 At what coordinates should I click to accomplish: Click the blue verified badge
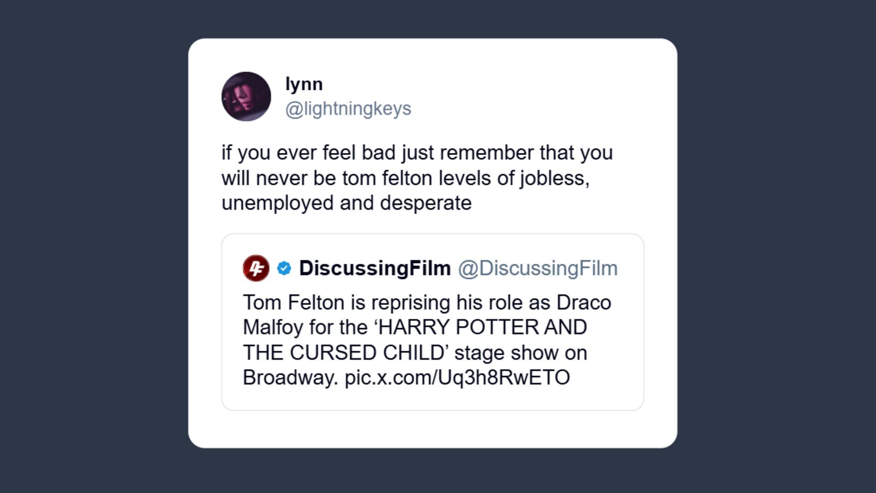[284, 268]
